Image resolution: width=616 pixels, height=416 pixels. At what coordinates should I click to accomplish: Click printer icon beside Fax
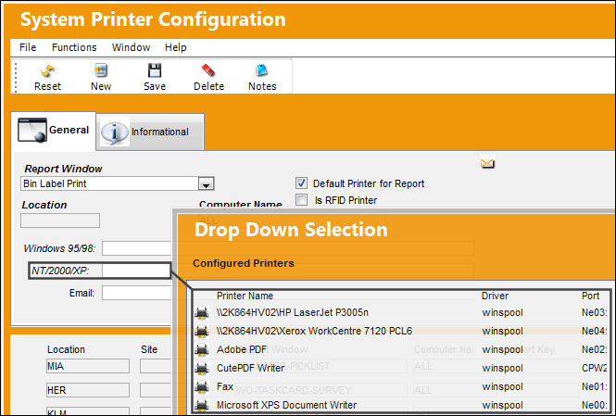point(202,386)
